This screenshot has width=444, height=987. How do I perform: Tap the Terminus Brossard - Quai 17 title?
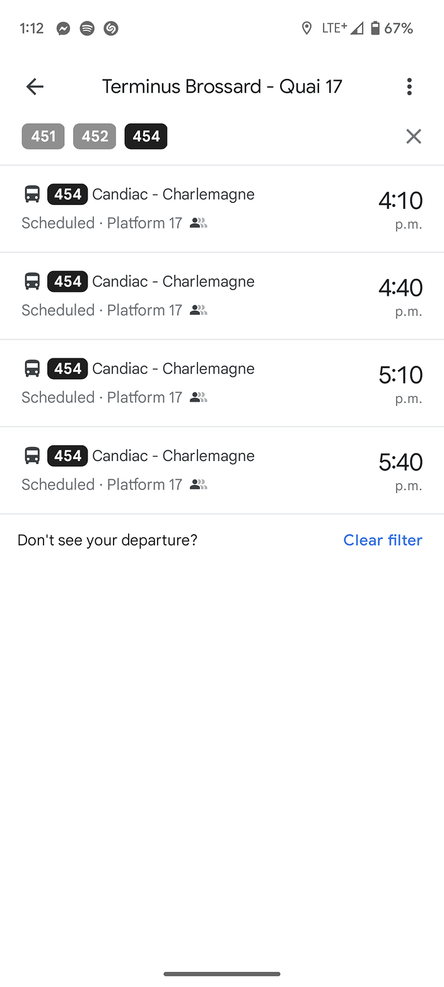pyautogui.click(x=222, y=86)
